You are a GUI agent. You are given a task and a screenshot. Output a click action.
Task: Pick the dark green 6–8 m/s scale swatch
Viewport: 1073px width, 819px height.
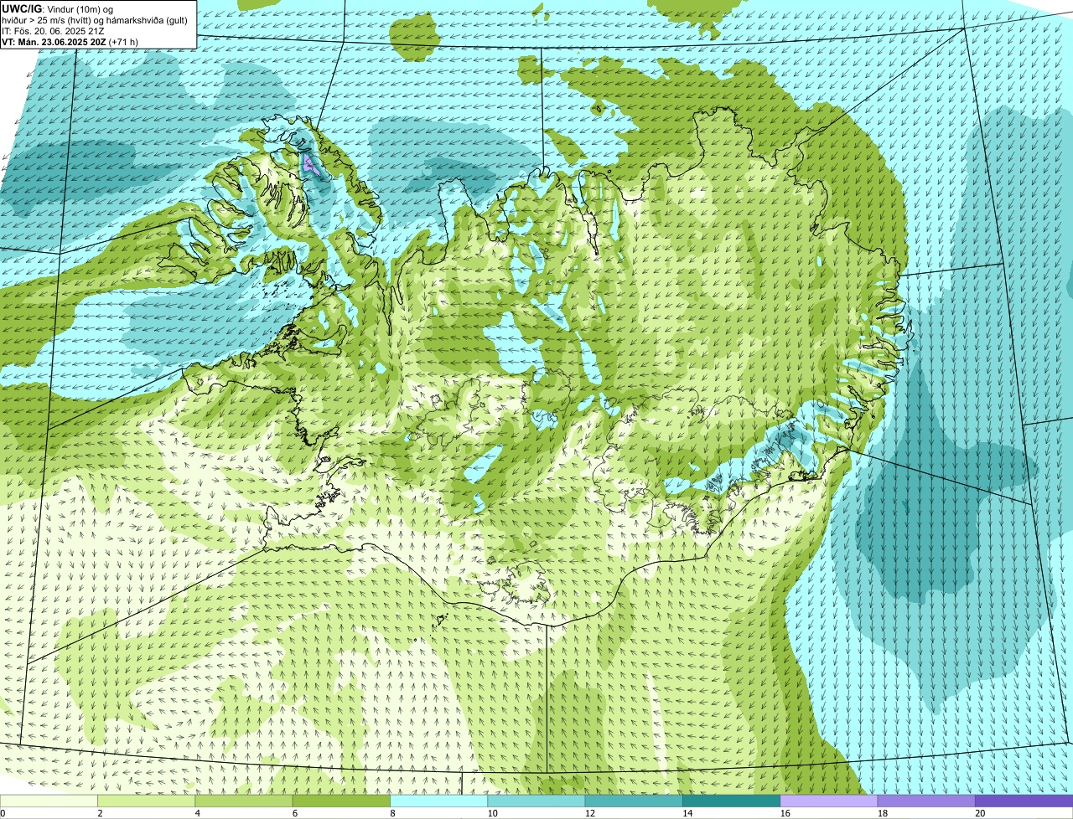pyautogui.click(x=341, y=801)
